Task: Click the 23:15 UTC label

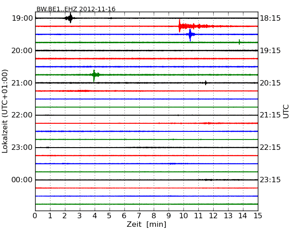Action: (x=270, y=180)
